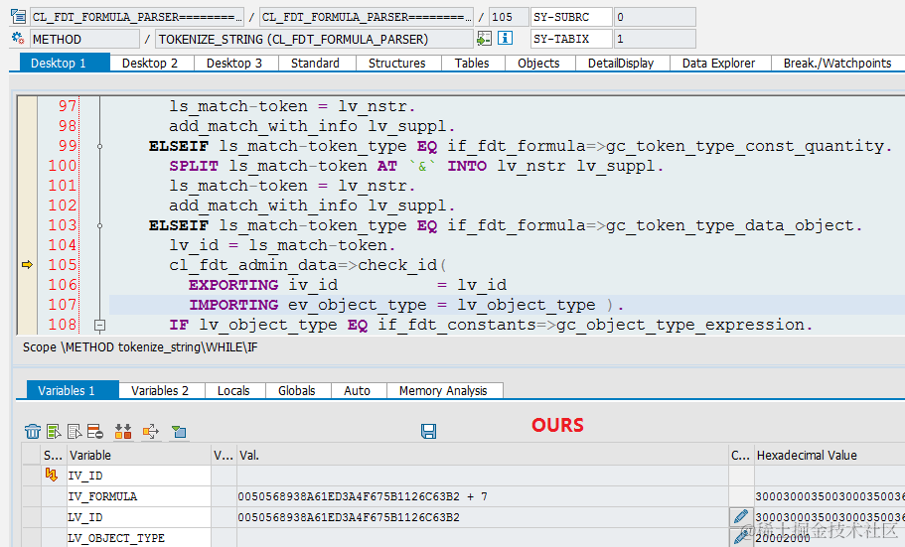This screenshot has width=905, height=547.
Task: Click the remove row (red minus) icon
Action: 95,431
